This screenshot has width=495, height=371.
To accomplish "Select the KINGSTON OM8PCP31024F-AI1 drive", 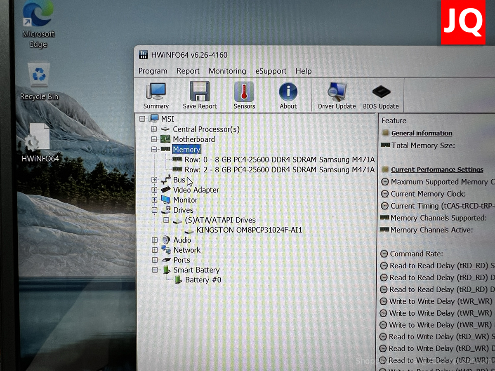I will tap(249, 230).
